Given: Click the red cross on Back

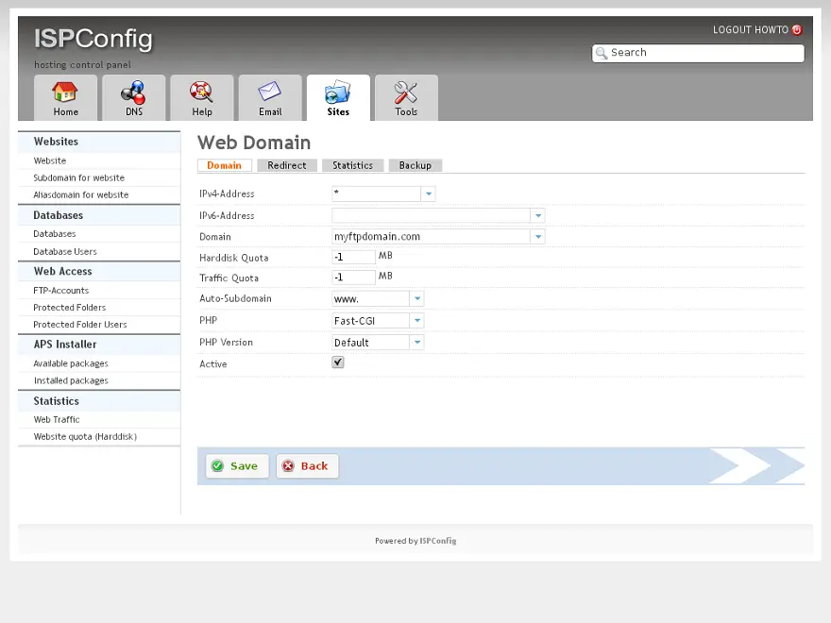Looking at the screenshot, I should 288,465.
